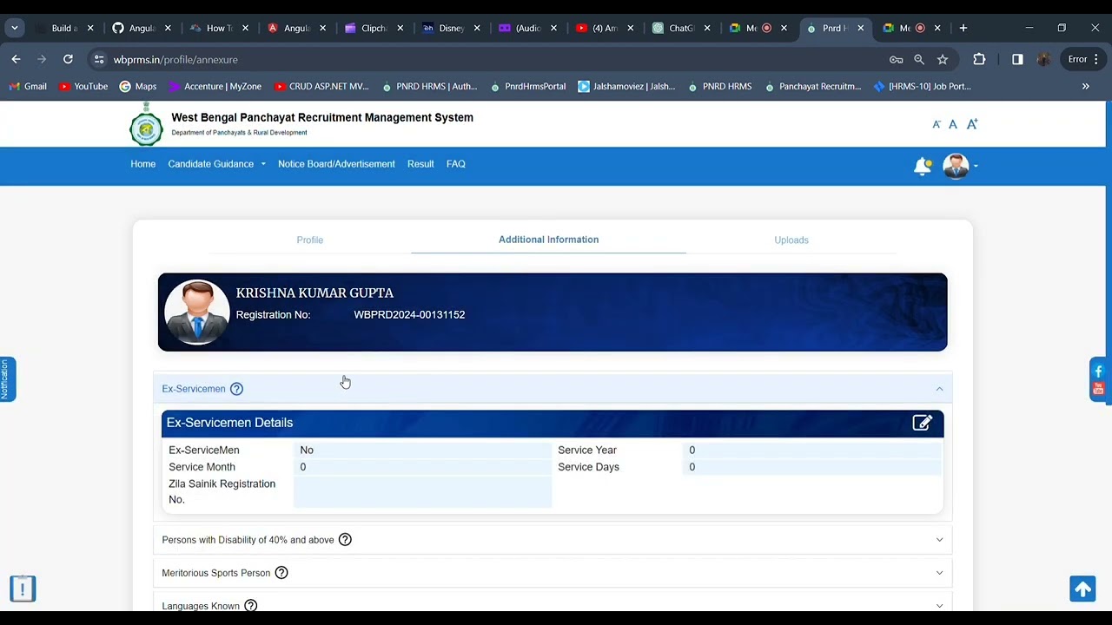Open the Panchayat Recruitm... bookmark

pyautogui.click(x=812, y=86)
